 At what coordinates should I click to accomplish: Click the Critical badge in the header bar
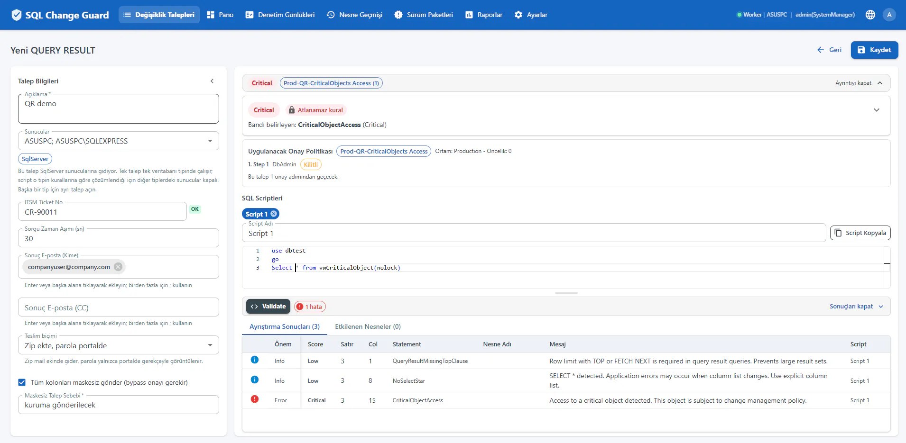point(262,83)
